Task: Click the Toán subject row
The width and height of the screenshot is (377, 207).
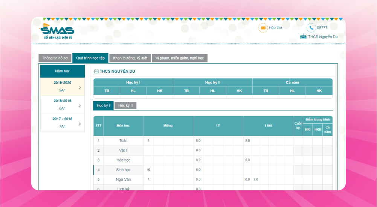Action: point(213,141)
